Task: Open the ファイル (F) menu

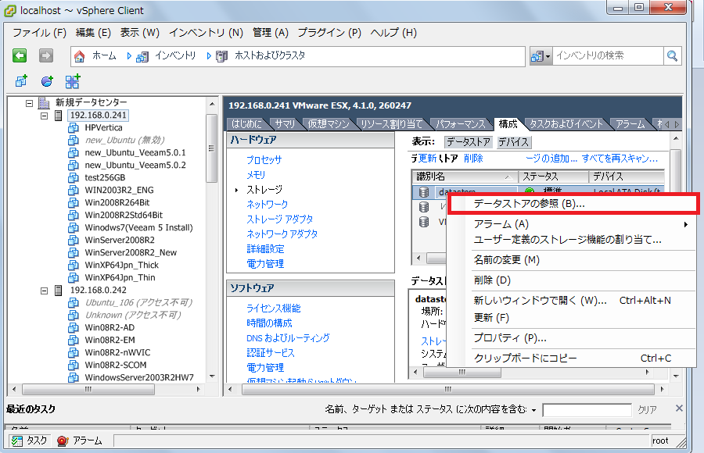Action: [x=40, y=33]
